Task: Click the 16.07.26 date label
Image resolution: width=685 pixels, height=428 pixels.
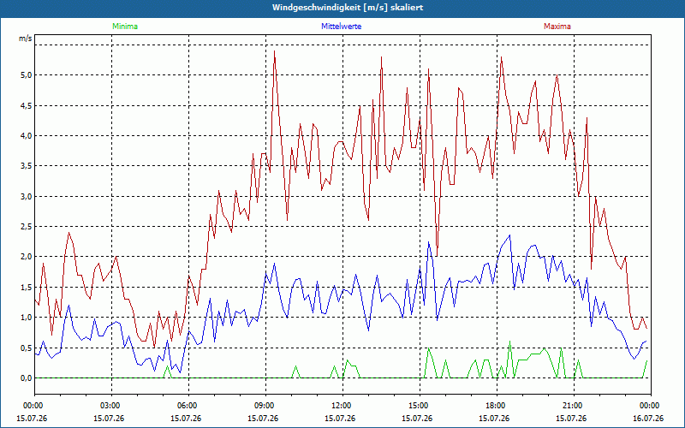Action: tap(648, 419)
